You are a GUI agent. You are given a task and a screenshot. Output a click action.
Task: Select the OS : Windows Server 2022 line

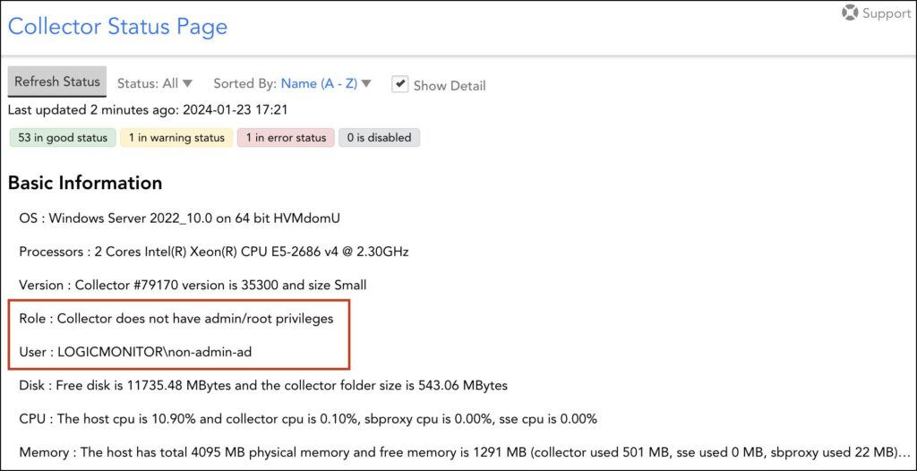coord(179,218)
